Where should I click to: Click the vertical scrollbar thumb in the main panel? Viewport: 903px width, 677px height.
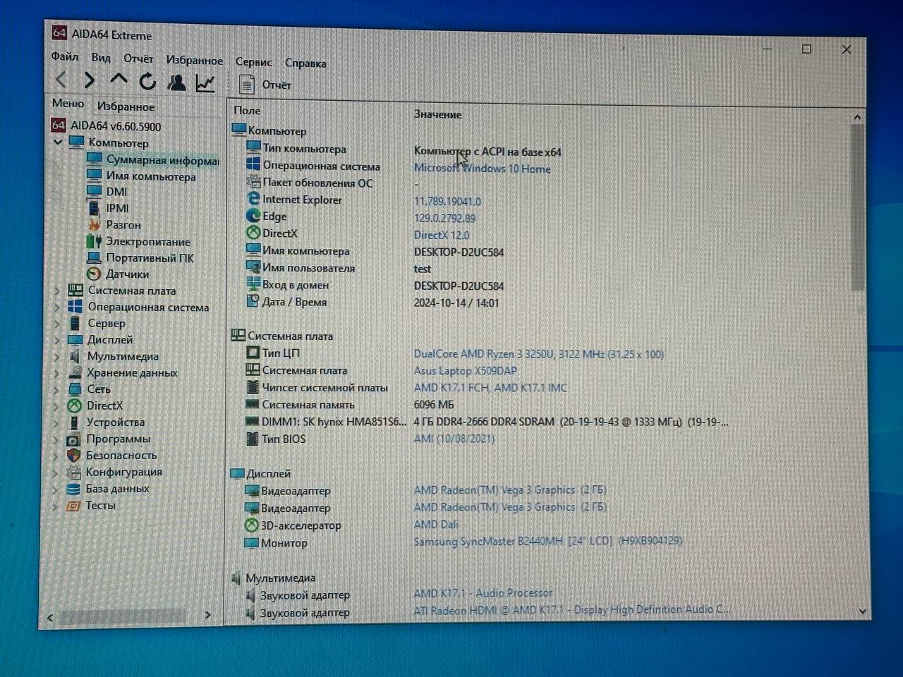[857, 208]
